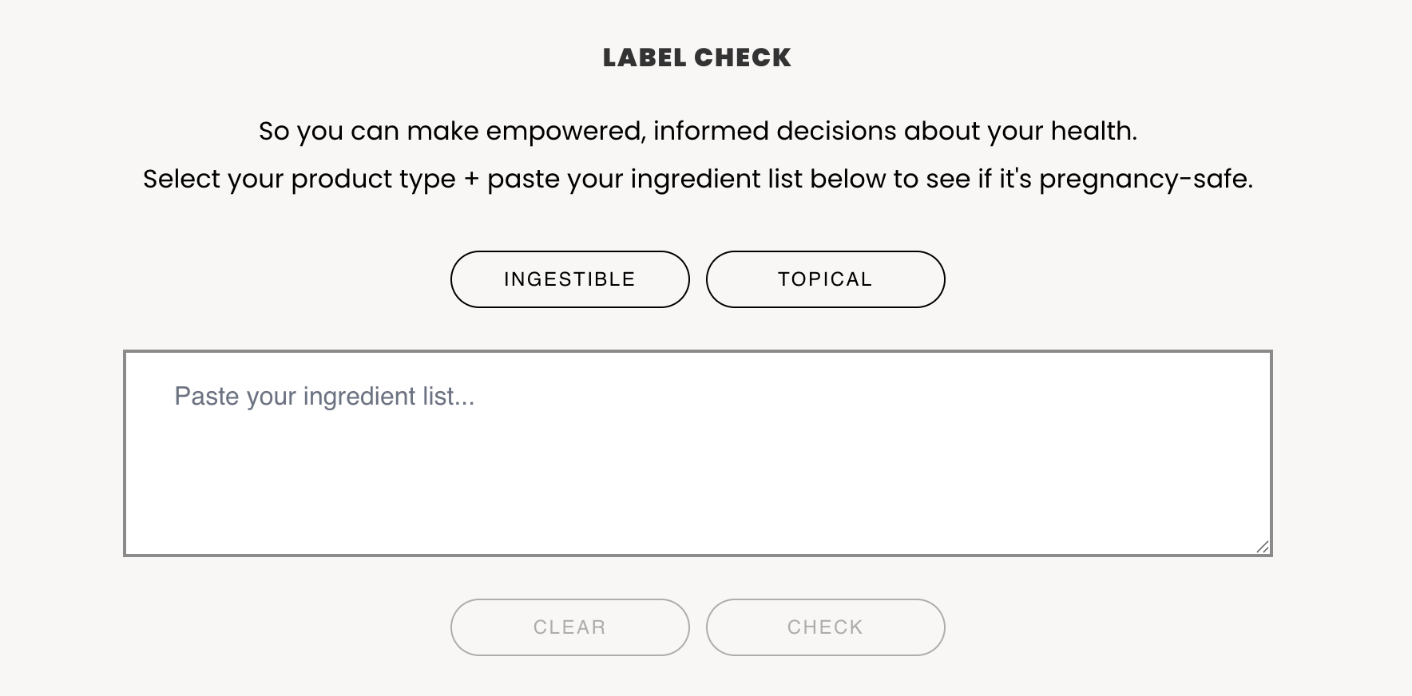
Task: Click the text area resize handle
Action: pos(1262,547)
